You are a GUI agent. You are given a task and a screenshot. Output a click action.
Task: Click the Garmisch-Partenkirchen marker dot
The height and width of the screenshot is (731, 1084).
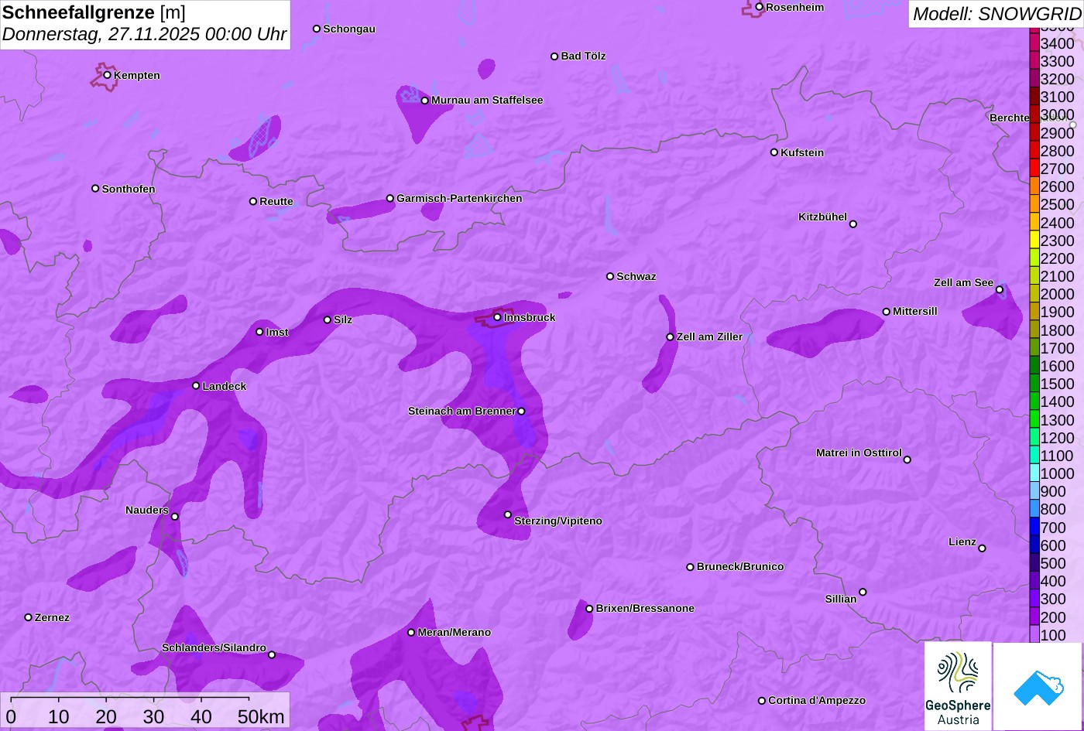pyautogui.click(x=390, y=199)
